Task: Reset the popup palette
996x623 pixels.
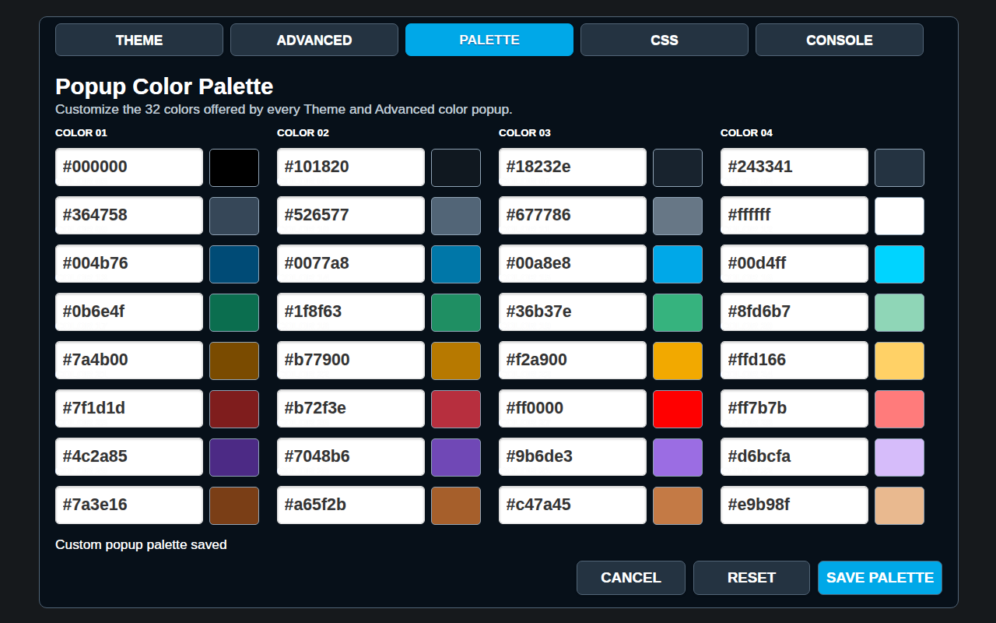Action: [x=752, y=578]
